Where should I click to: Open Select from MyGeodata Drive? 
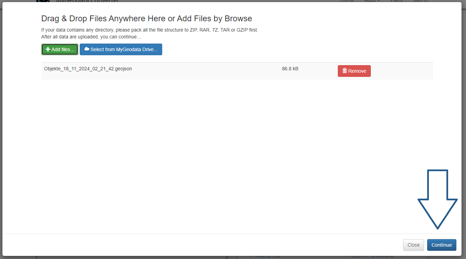click(121, 49)
